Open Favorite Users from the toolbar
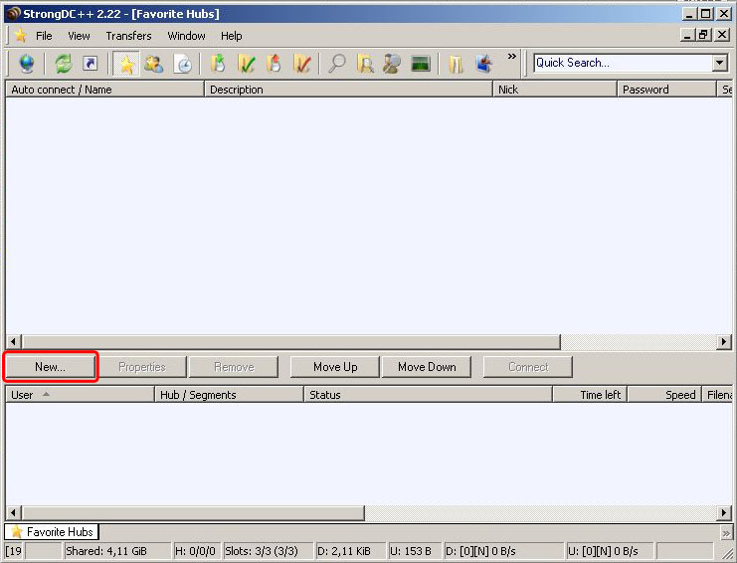The height and width of the screenshot is (563, 737). (154, 64)
